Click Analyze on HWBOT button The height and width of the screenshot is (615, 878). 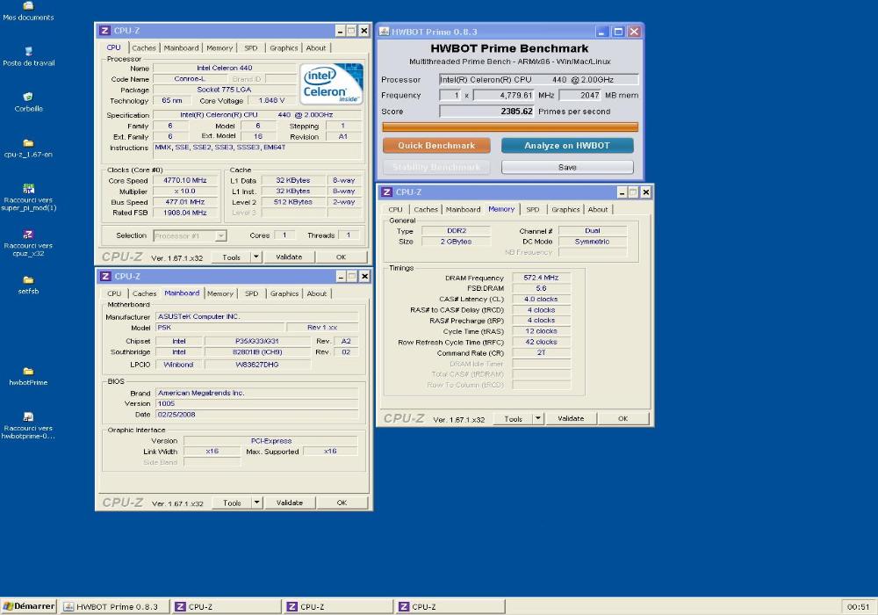(x=567, y=146)
